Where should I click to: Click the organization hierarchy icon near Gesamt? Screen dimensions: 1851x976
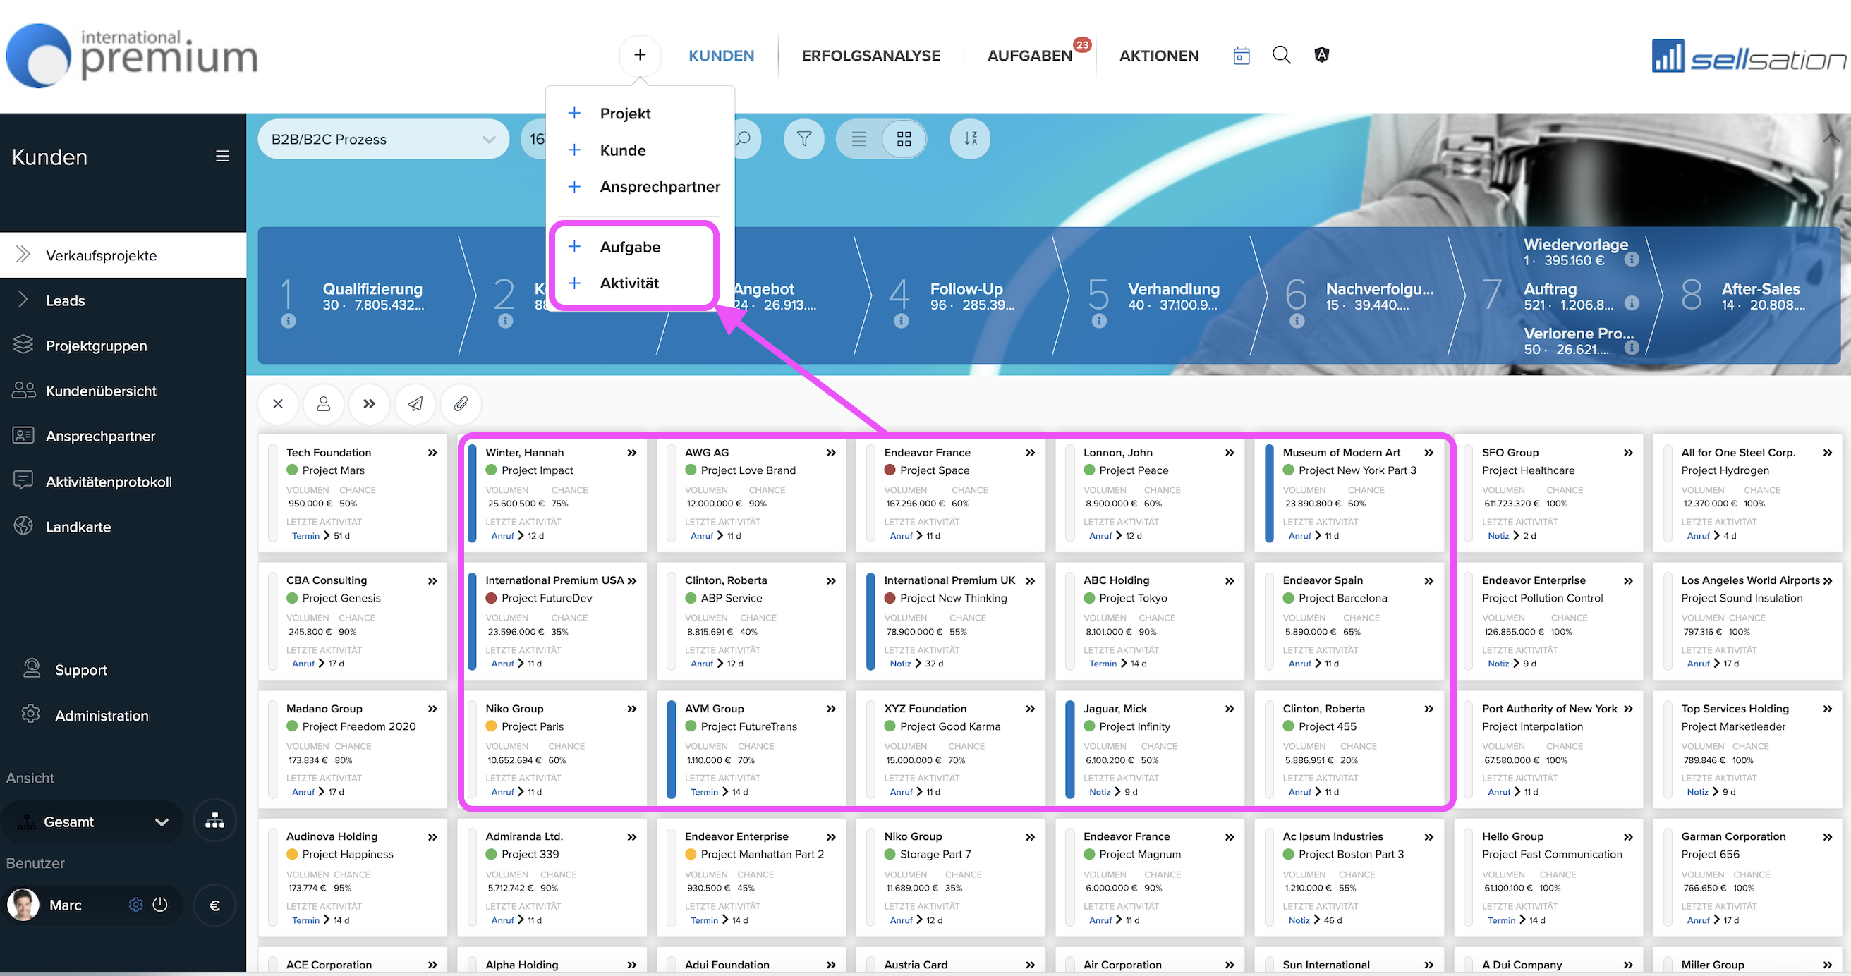(214, 821)
